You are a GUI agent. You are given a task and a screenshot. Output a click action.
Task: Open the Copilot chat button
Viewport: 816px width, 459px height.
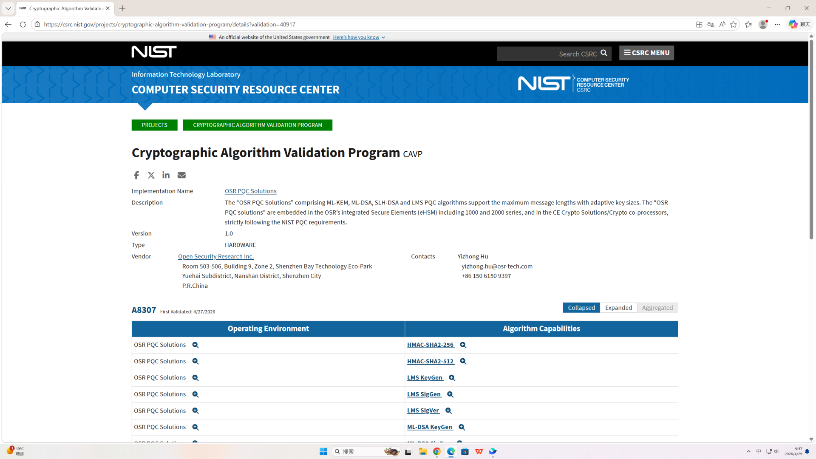tap(799, 24)
